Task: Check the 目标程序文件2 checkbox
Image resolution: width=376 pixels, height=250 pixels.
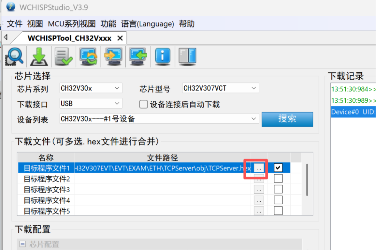Action: click(x=278, y=178)
